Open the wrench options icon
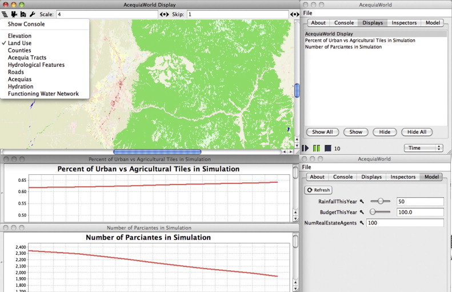The image size is (452, 292). tap(32, 14)
